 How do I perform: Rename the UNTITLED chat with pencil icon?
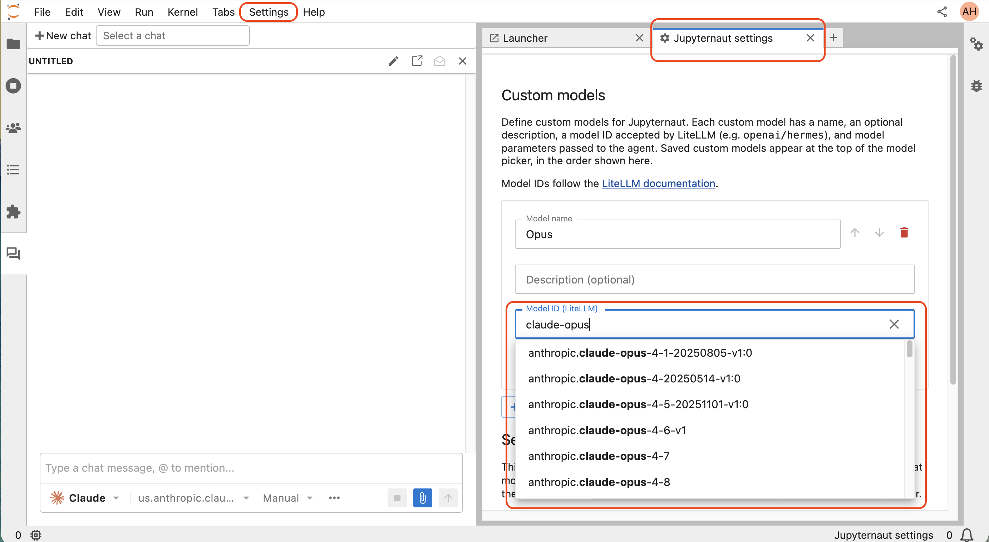coord(394,61)
